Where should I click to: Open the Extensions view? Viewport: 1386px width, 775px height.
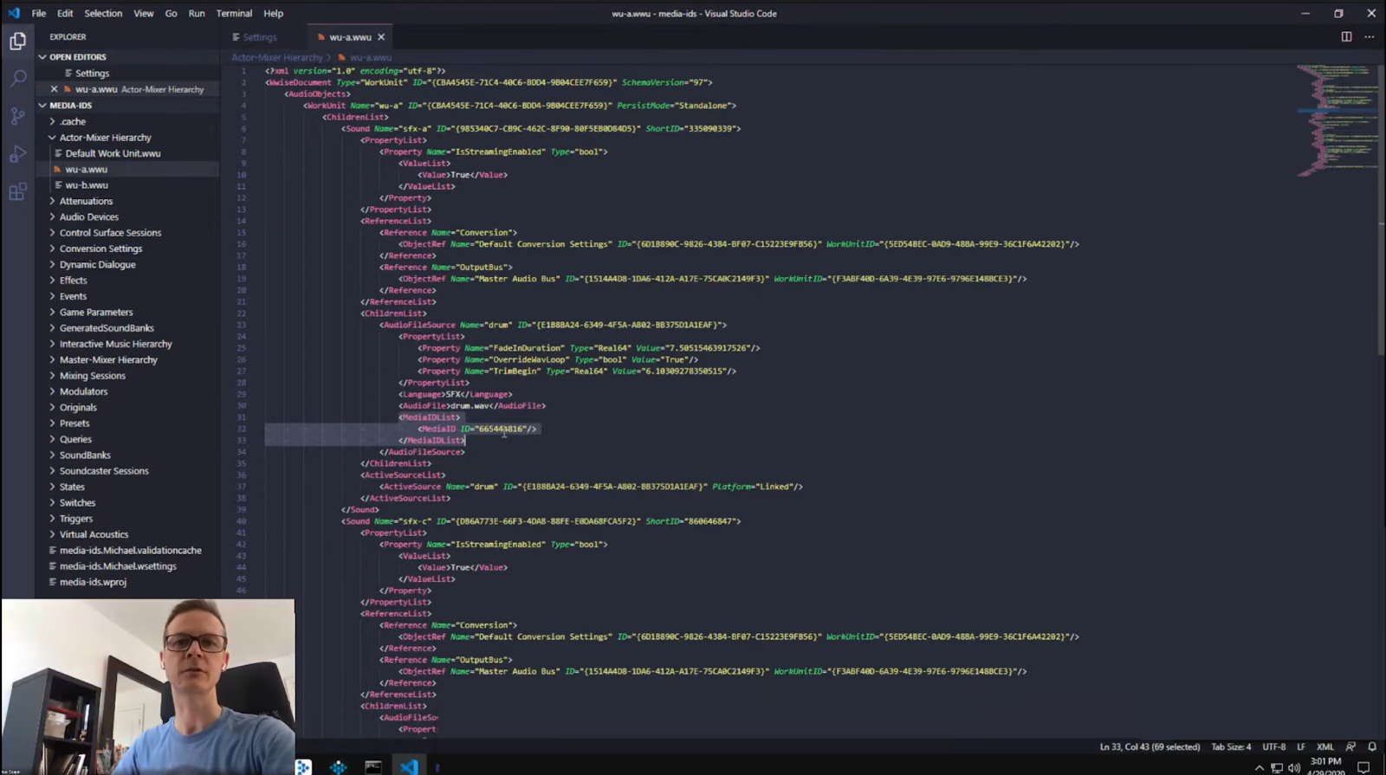coord(17,191)
